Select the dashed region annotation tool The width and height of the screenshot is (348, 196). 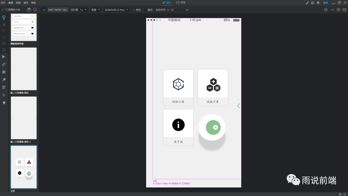pyautogui.click(x=4, y=37)
